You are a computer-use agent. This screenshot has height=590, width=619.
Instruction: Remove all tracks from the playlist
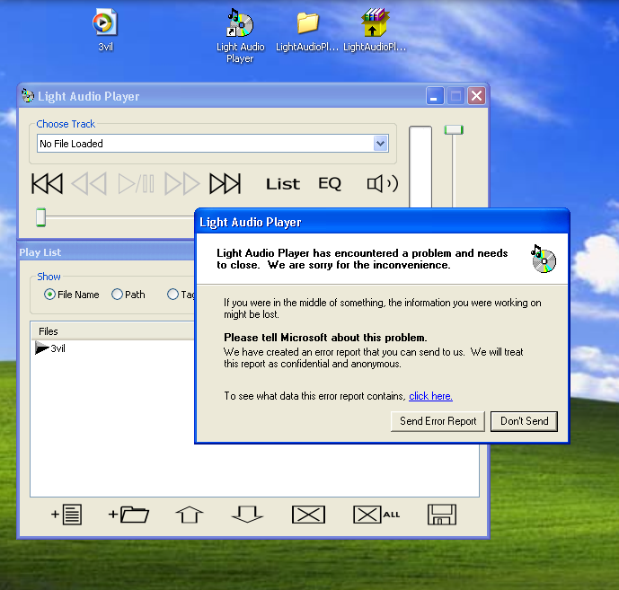[x=376, y=515]
